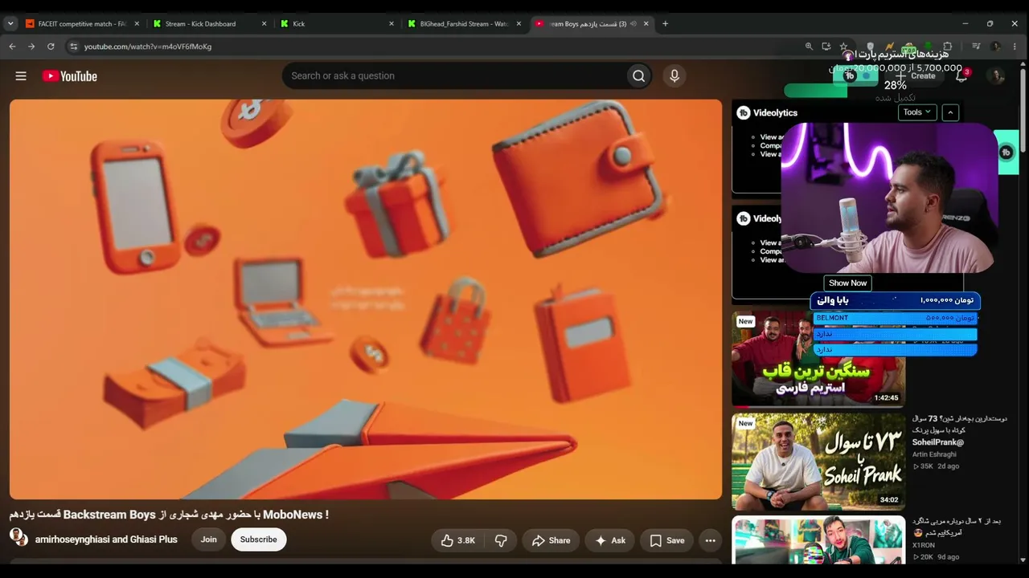Image resolution: width=1029 pixels, height=578 pixels.
Task: Open the Soheil Prank 34:02 video thumbnail
Action: (x=818, y=462)
